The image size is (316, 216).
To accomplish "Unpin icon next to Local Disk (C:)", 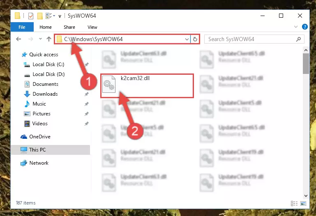I will [86, 64].
